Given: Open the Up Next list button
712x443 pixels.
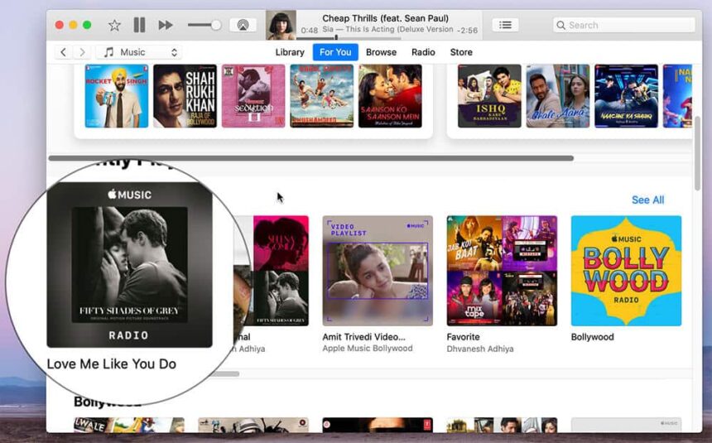Looking at the screenshot, I should point(505,25).
